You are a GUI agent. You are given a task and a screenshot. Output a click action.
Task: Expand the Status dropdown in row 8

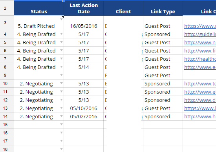pyautogui.click(x=62, y=67)
